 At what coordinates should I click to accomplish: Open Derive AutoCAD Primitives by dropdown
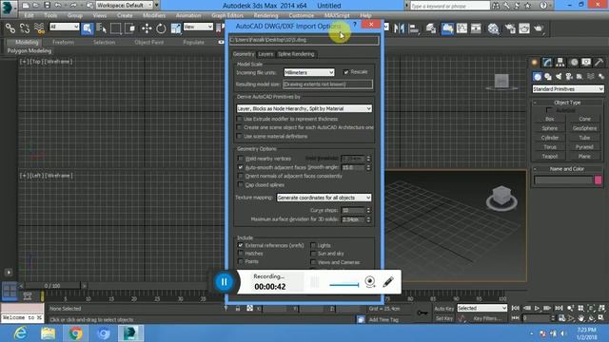tap(304, 108)
